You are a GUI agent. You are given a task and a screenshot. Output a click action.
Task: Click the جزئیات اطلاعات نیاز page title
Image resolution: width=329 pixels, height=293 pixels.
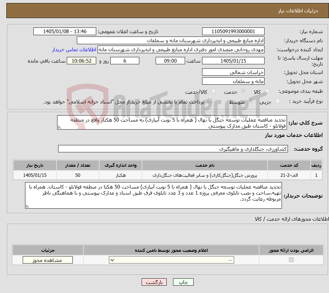point(298,11)
